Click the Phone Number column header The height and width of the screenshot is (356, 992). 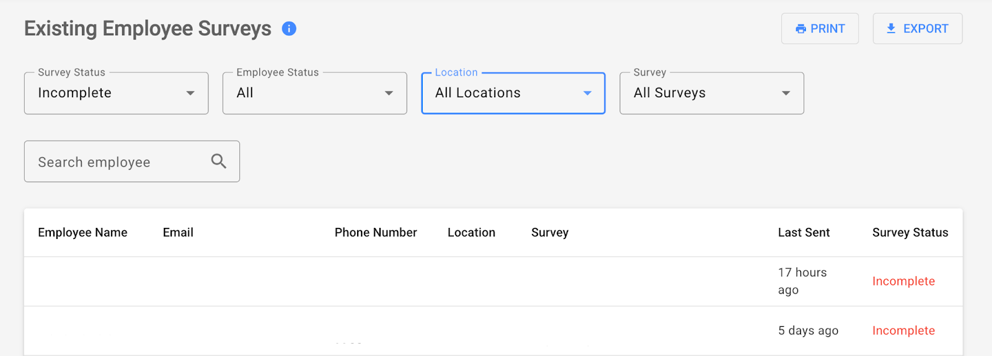(376, 233)
